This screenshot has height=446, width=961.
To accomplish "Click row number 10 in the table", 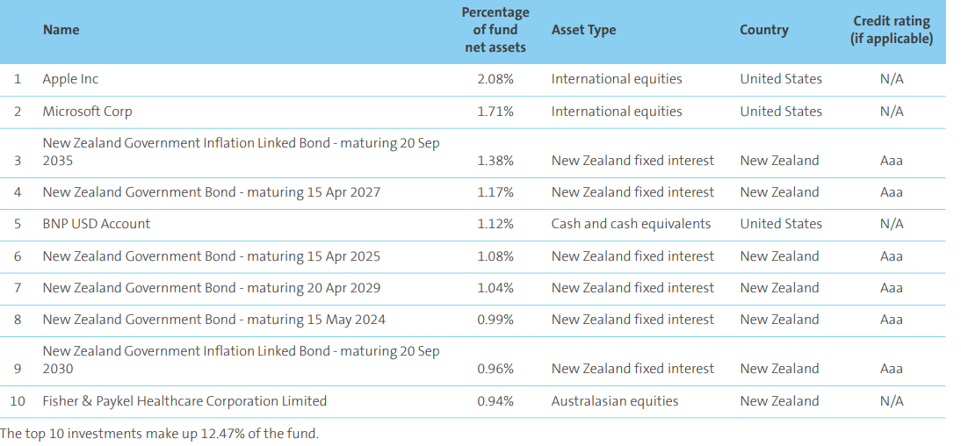I will pos(18,401).
